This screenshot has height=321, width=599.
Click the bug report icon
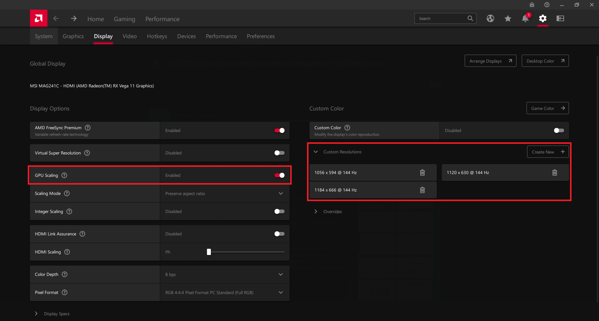pyautogui.click(x=532, y=5)
